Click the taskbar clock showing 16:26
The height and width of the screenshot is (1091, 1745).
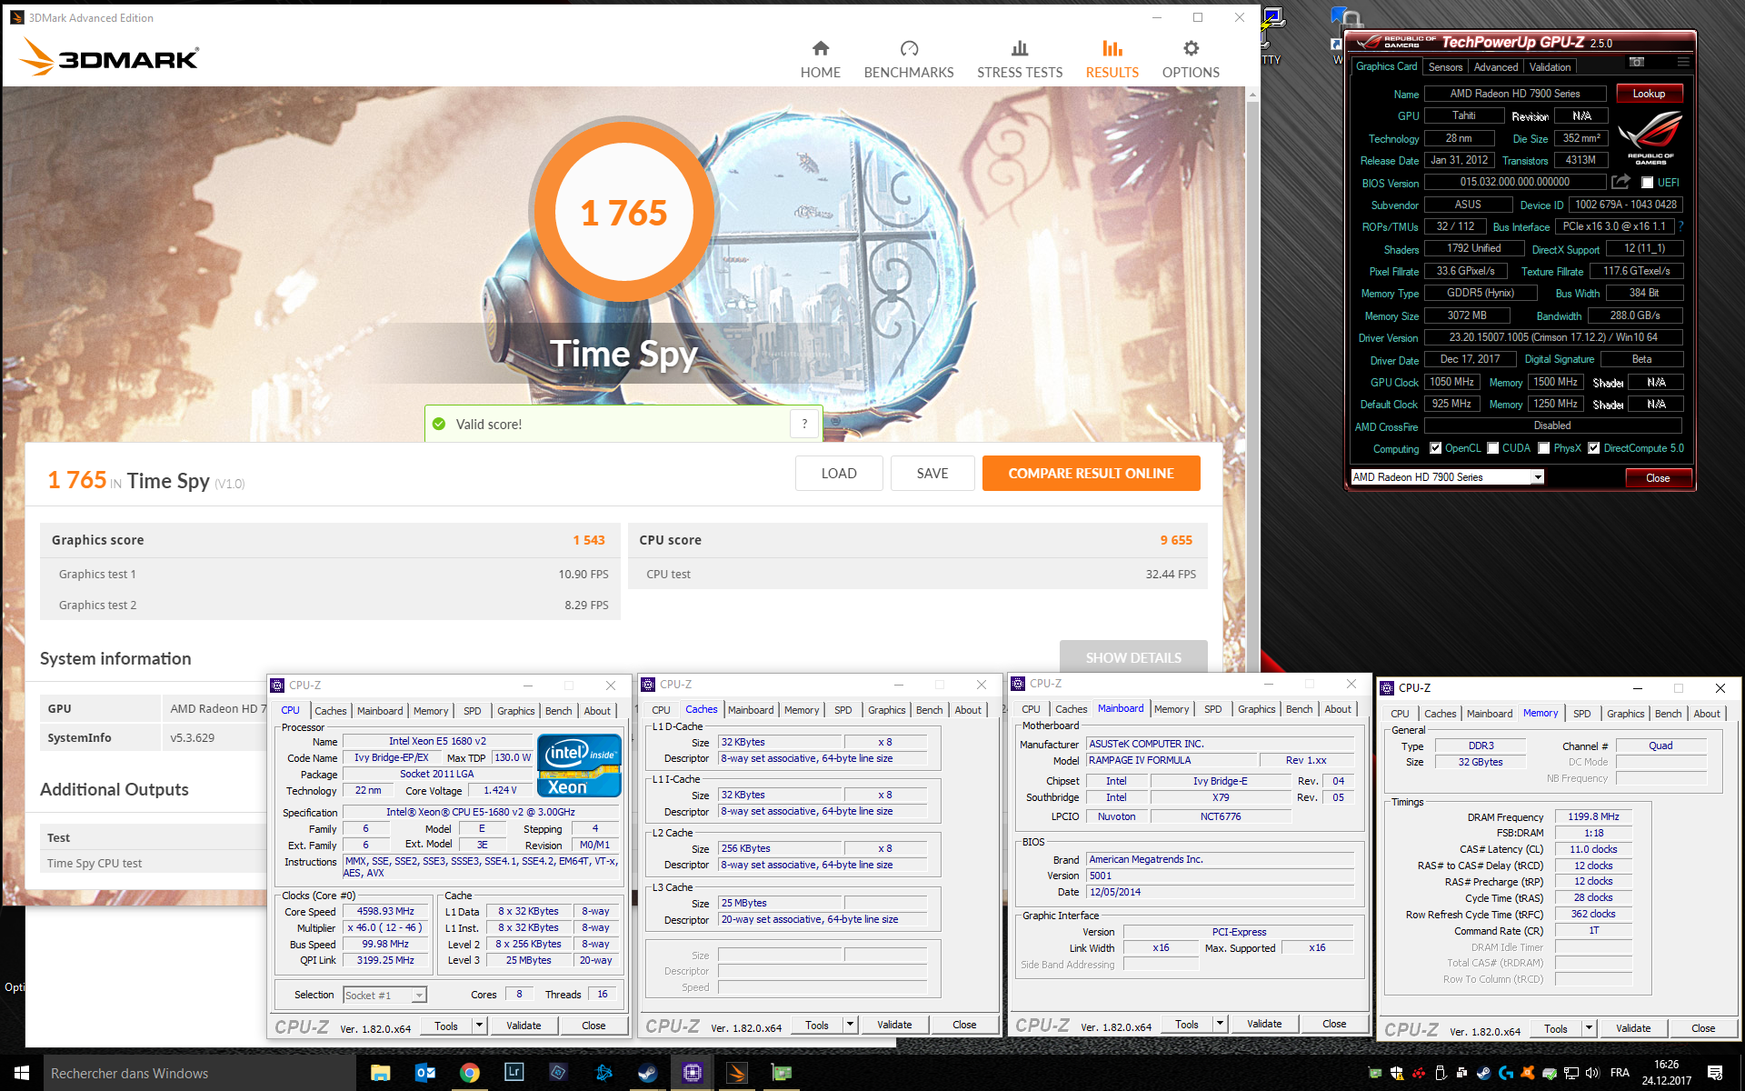pyautogui.click(x=1667, y=1073)
